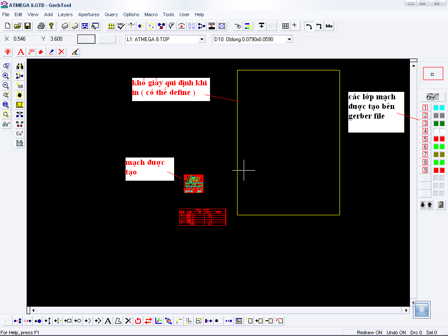Click the Undo ON status bar entry

[396, 332]
